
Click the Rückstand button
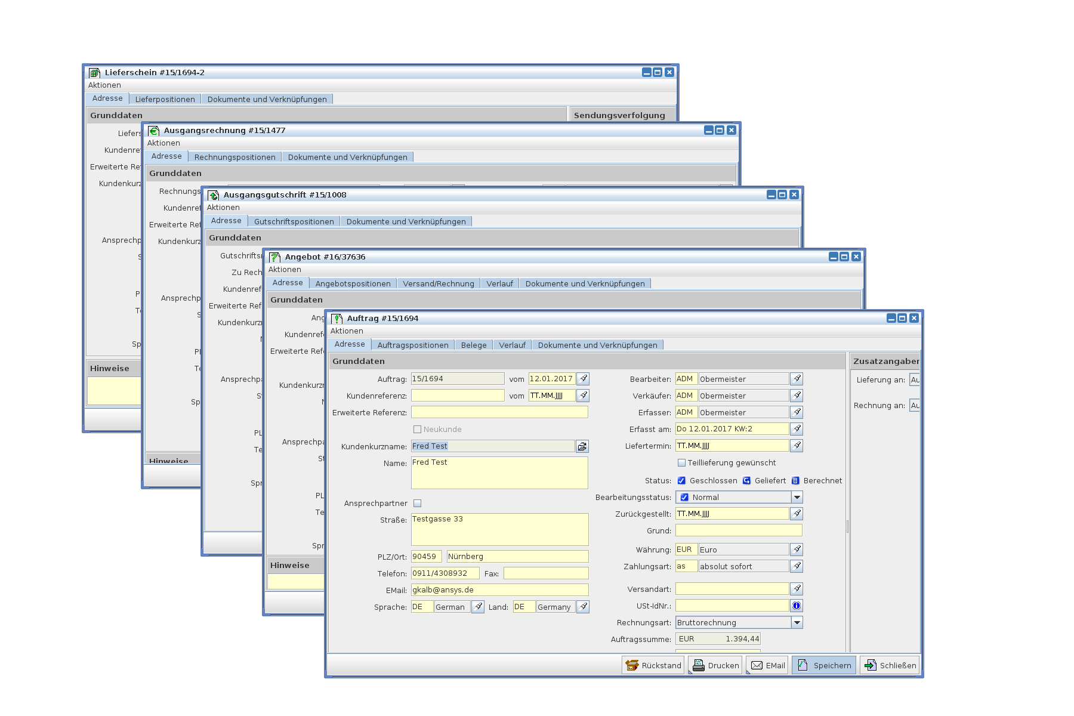(x=653, y=665)
